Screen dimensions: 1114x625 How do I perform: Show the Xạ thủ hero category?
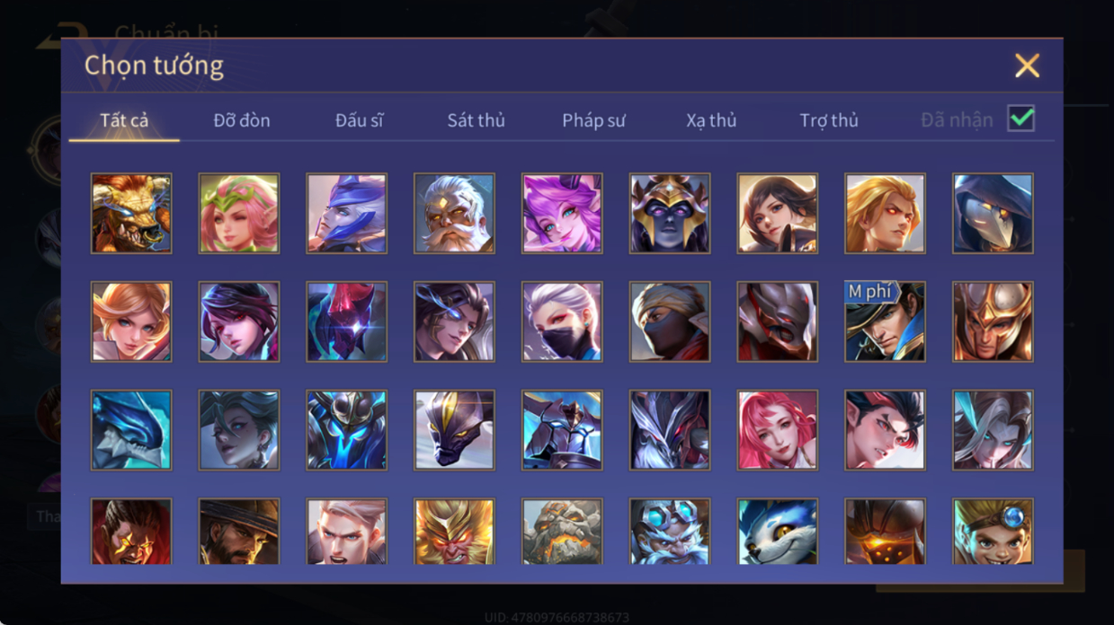(711, 120)
